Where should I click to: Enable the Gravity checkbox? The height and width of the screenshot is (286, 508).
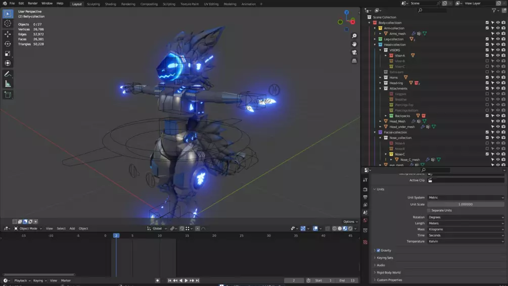[378, 250]
